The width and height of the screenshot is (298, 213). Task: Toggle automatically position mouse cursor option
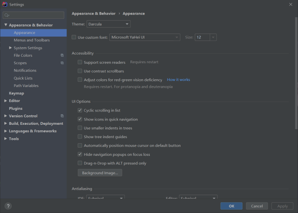(x=80, y=145)
